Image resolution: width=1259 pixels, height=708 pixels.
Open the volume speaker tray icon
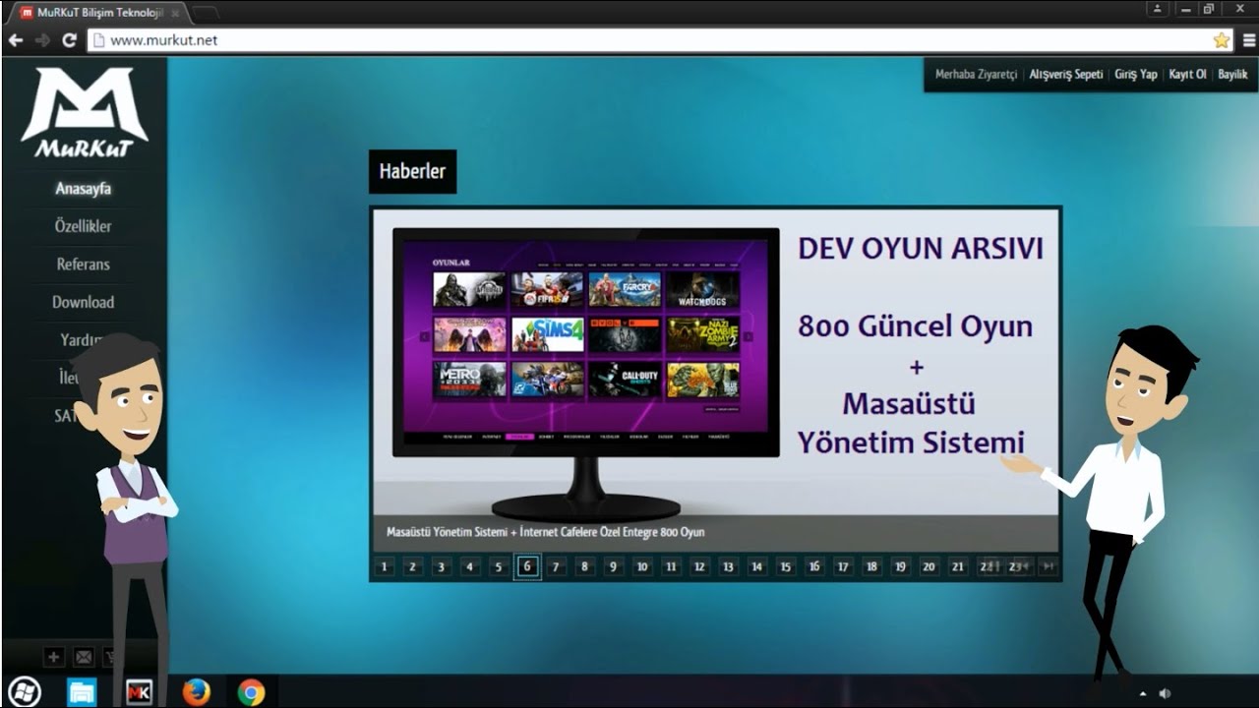click(x=1166, y=693)
